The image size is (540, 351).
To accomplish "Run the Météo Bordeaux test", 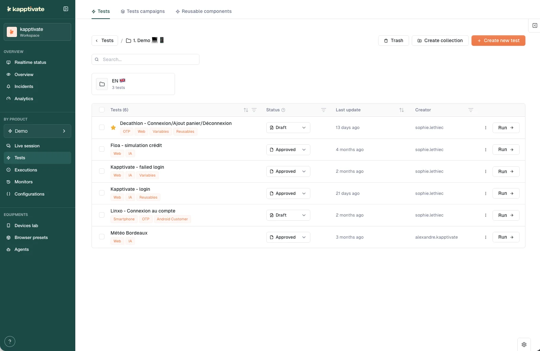I will point(506,237).
